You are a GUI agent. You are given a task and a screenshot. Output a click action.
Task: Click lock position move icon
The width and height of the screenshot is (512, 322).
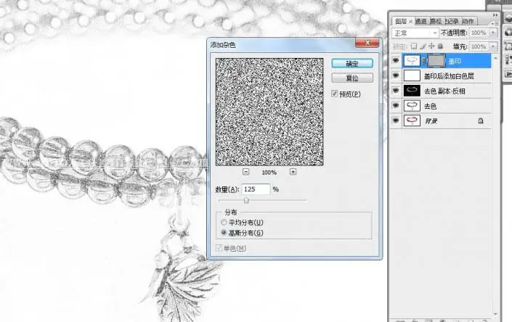click(431, 46)
